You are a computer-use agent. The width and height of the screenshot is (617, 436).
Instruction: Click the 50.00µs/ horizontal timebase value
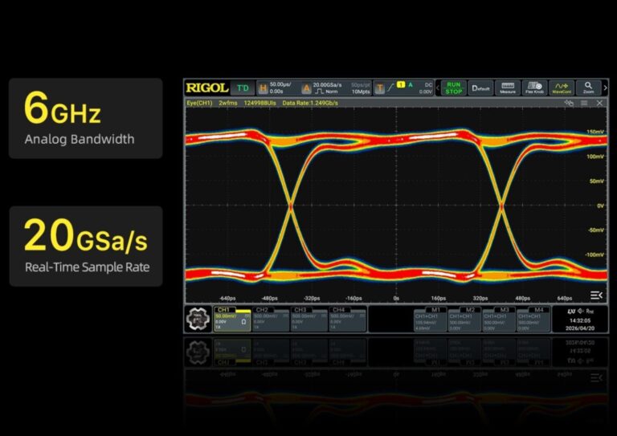(280, 84)
